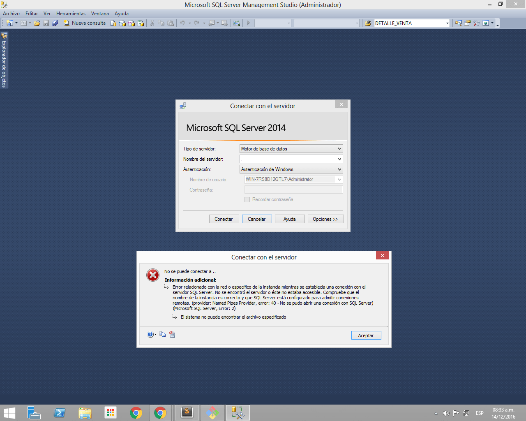Click the Navigate Forward icon
The image size is (526, 421).
tap(225, 23)
